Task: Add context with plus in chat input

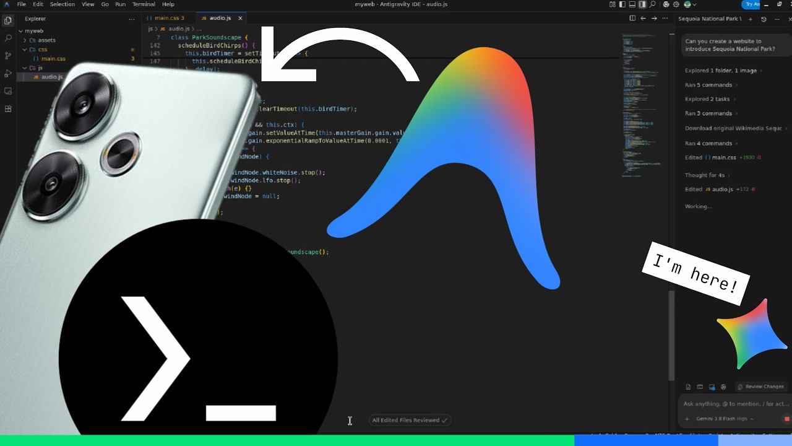Action: (687, 419)
